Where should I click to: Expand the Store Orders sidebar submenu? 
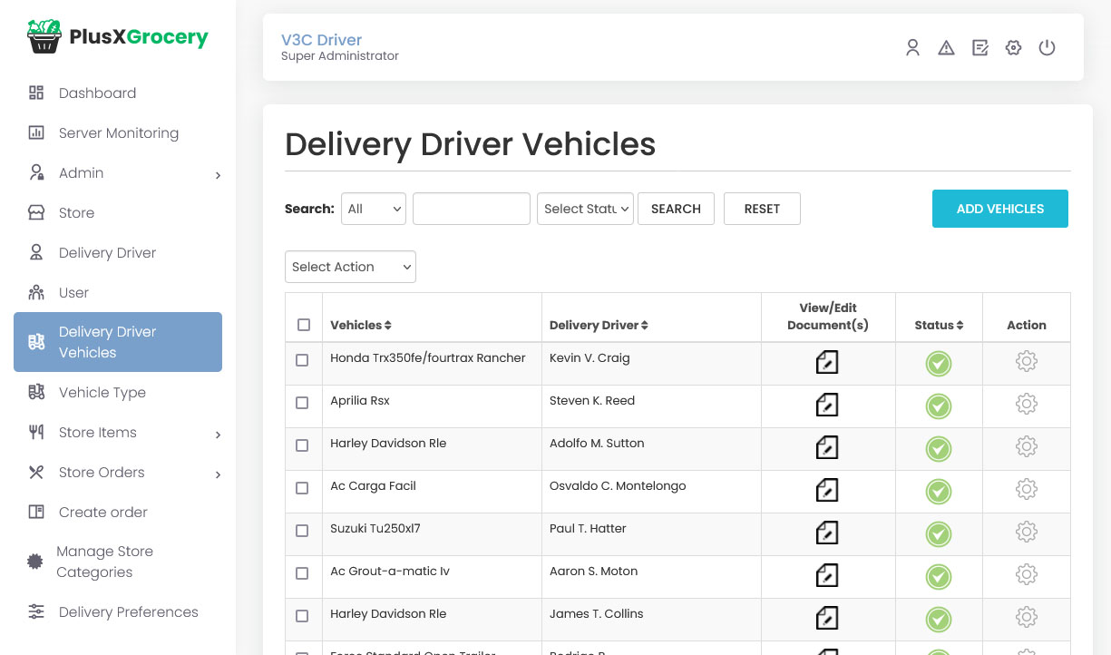(x=218, y=474)
